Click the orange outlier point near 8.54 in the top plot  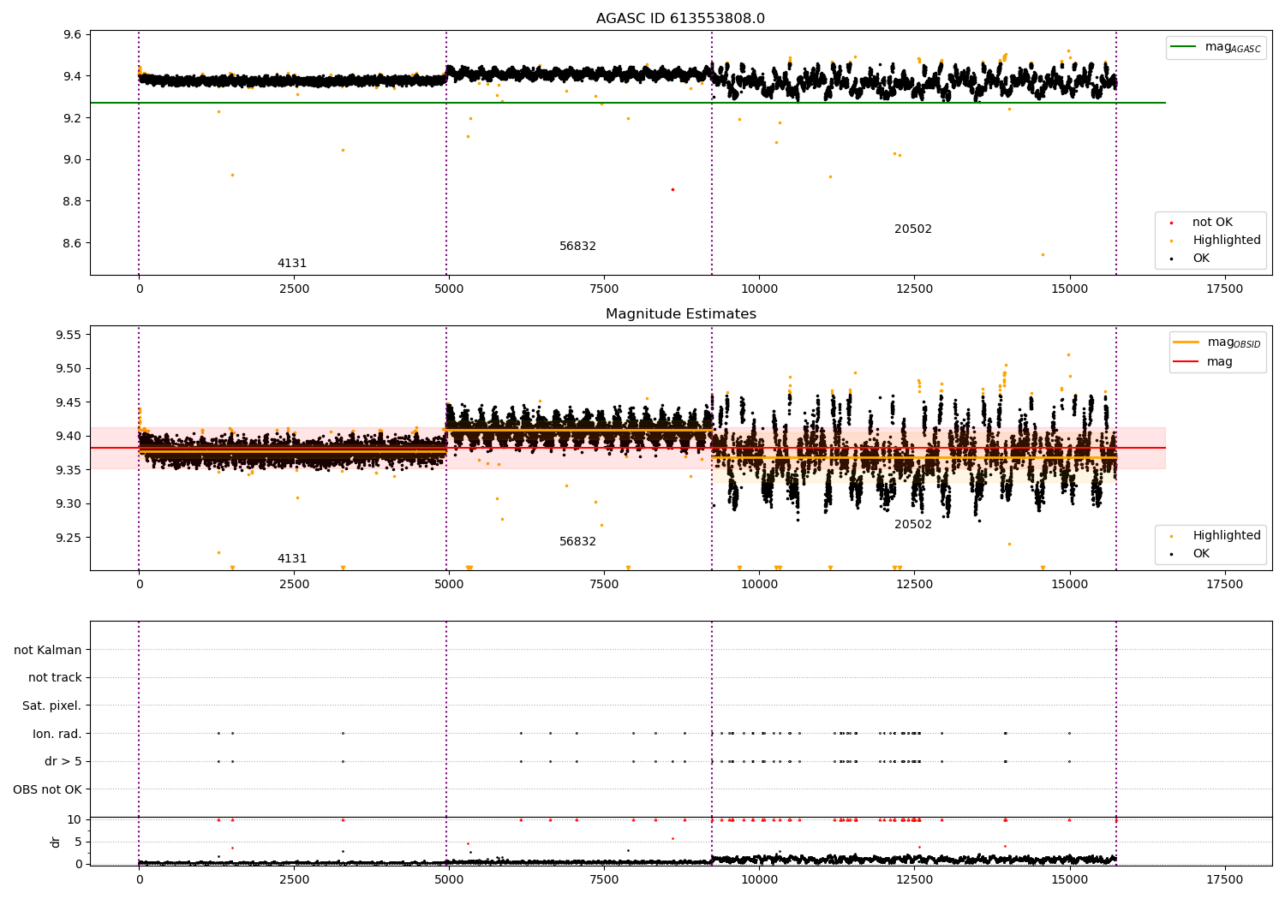[1043, 254]
